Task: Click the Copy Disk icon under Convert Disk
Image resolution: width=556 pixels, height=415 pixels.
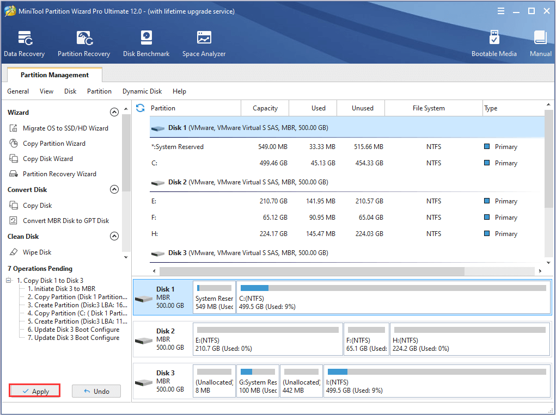Action: (14, 206)
